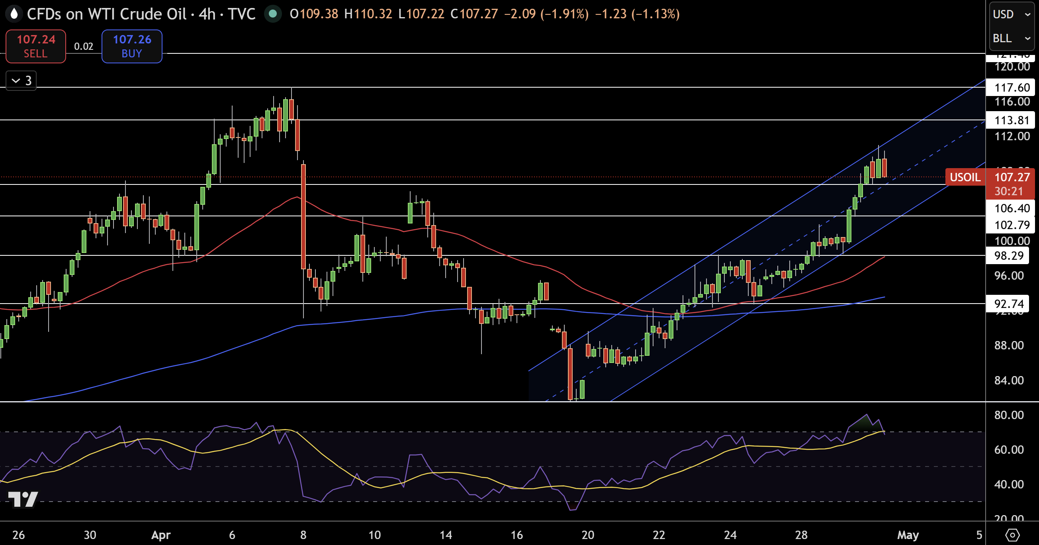The width and height of the screenshot is (1039, 545).
Task: Click date 24 on the time axis
Action: (x=730, y=535)
